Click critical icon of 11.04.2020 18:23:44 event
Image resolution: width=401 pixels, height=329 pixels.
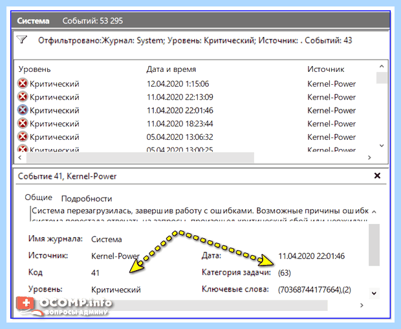[x=23, y=124]
